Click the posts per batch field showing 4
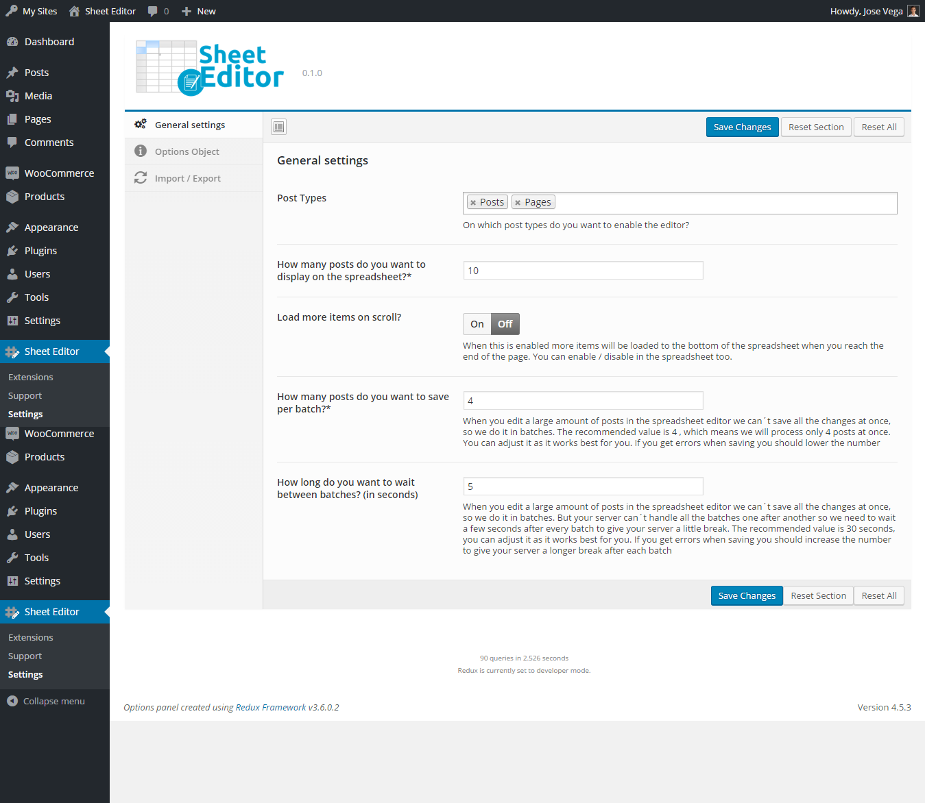925x803 pixels. coord(583,400)
